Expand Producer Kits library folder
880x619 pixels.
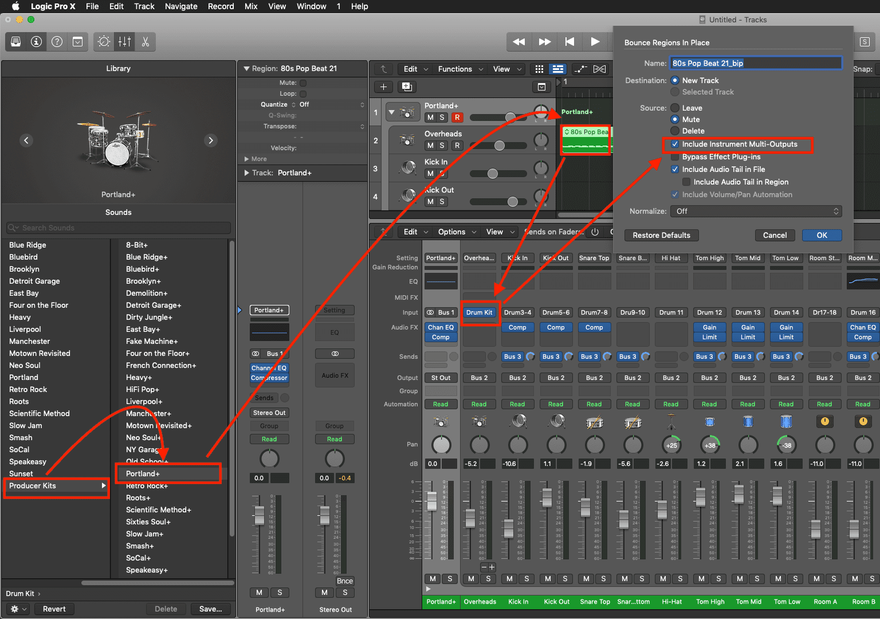pyautogui.click(x=56, y=486)
